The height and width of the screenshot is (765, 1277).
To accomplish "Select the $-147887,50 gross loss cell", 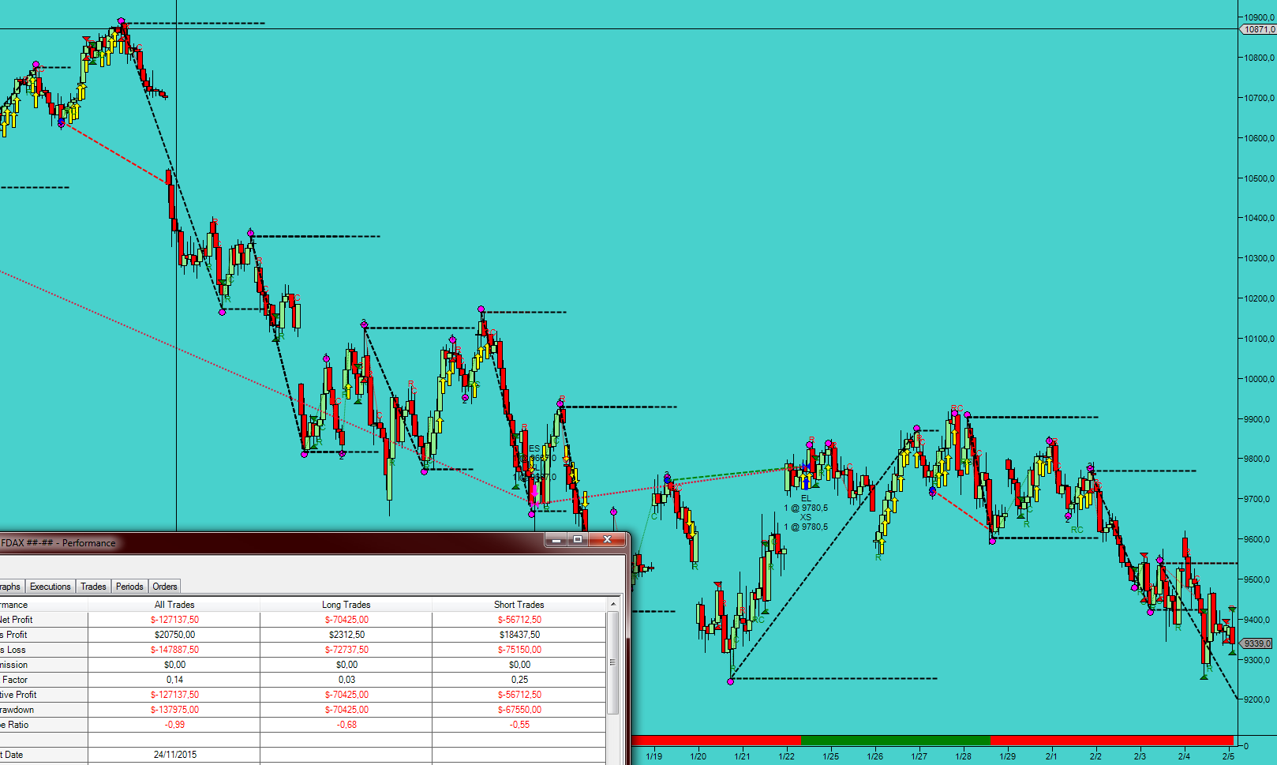I will click(174, 650).
